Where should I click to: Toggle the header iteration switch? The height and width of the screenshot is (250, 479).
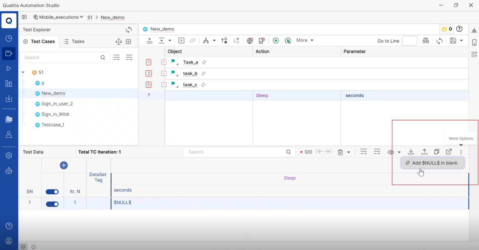pyautogui.click(x=52, y=192)
